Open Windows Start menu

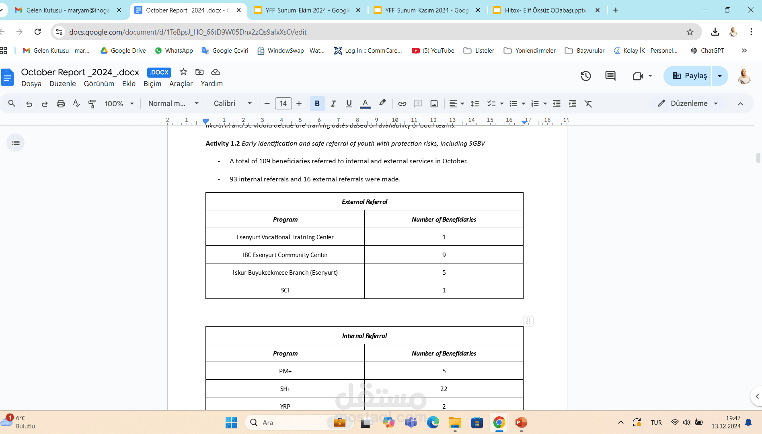(x=231, y=422)
